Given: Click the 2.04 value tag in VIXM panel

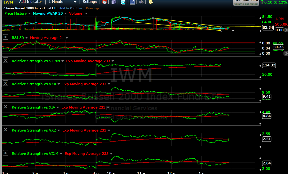Looking at the screenshot, I should [267, 163].
